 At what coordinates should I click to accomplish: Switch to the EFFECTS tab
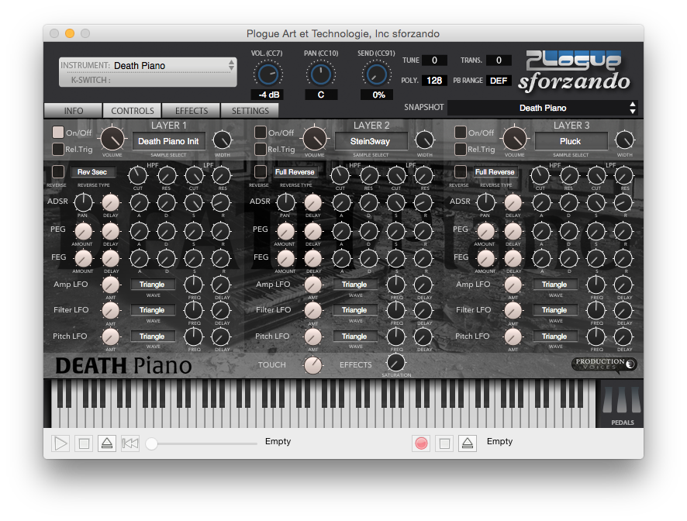[x=192, y=111]
